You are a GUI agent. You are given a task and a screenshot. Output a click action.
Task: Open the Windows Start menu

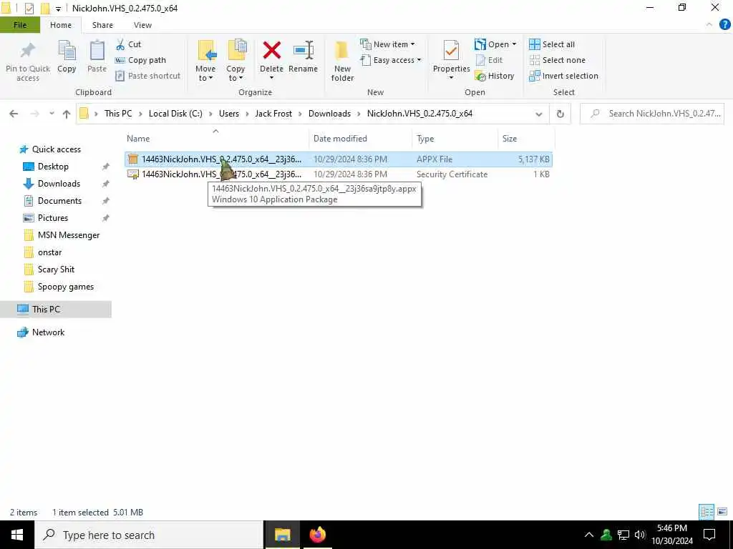17,535
